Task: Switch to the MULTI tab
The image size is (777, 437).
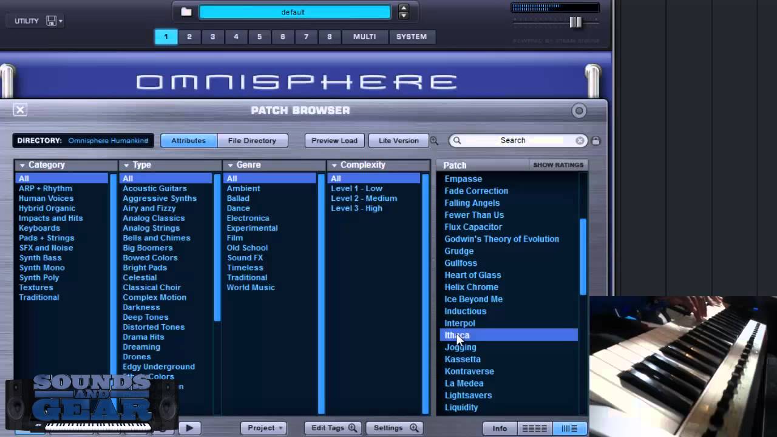Action: [x=365, y=36]
